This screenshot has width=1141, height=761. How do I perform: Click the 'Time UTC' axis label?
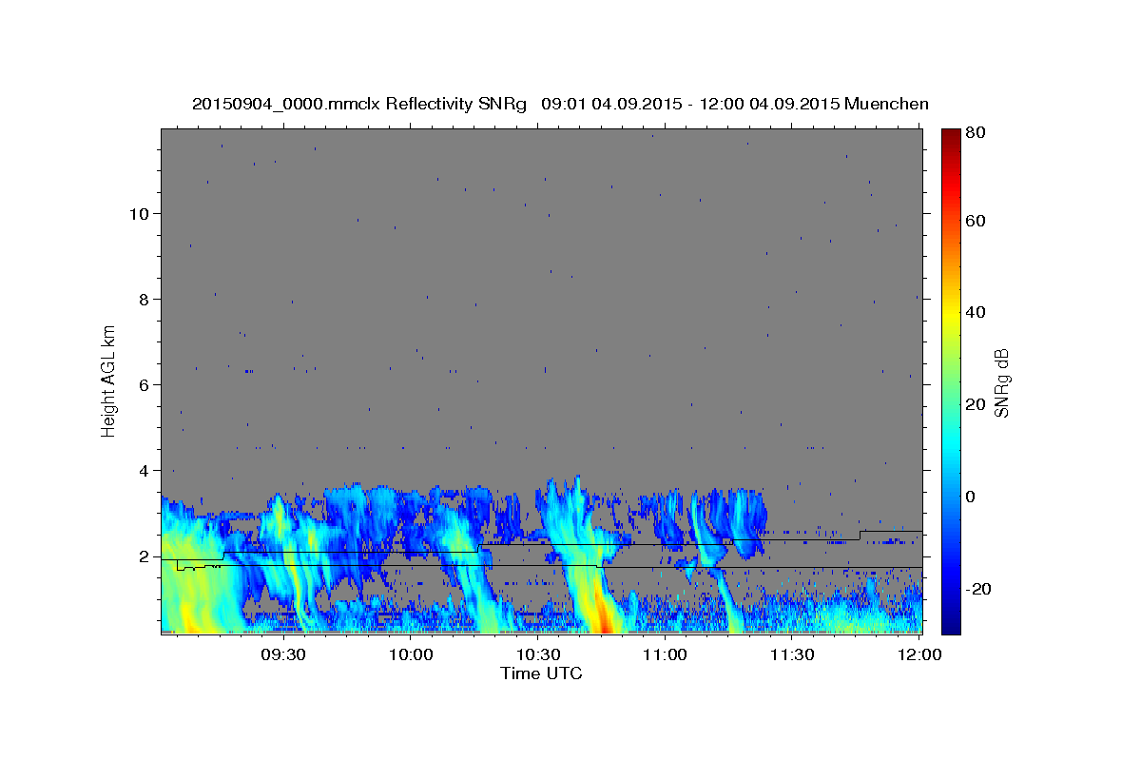541,673
